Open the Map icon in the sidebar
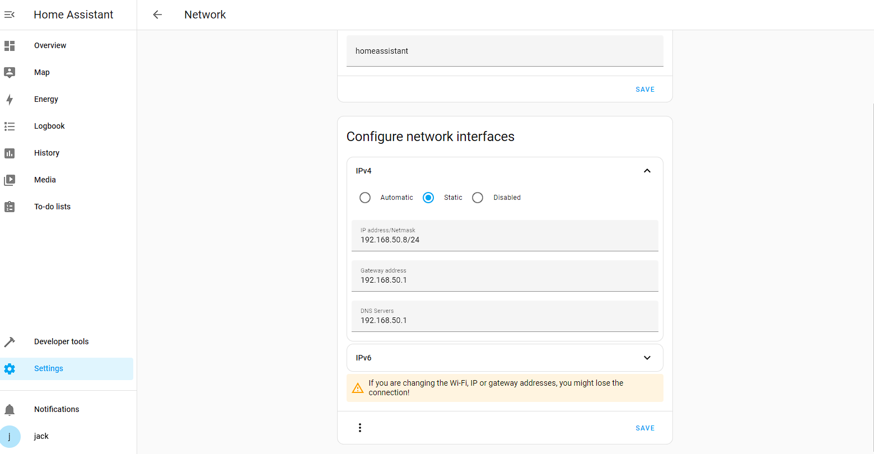Screen dimensions: 874x454 [x=10, y=72]
